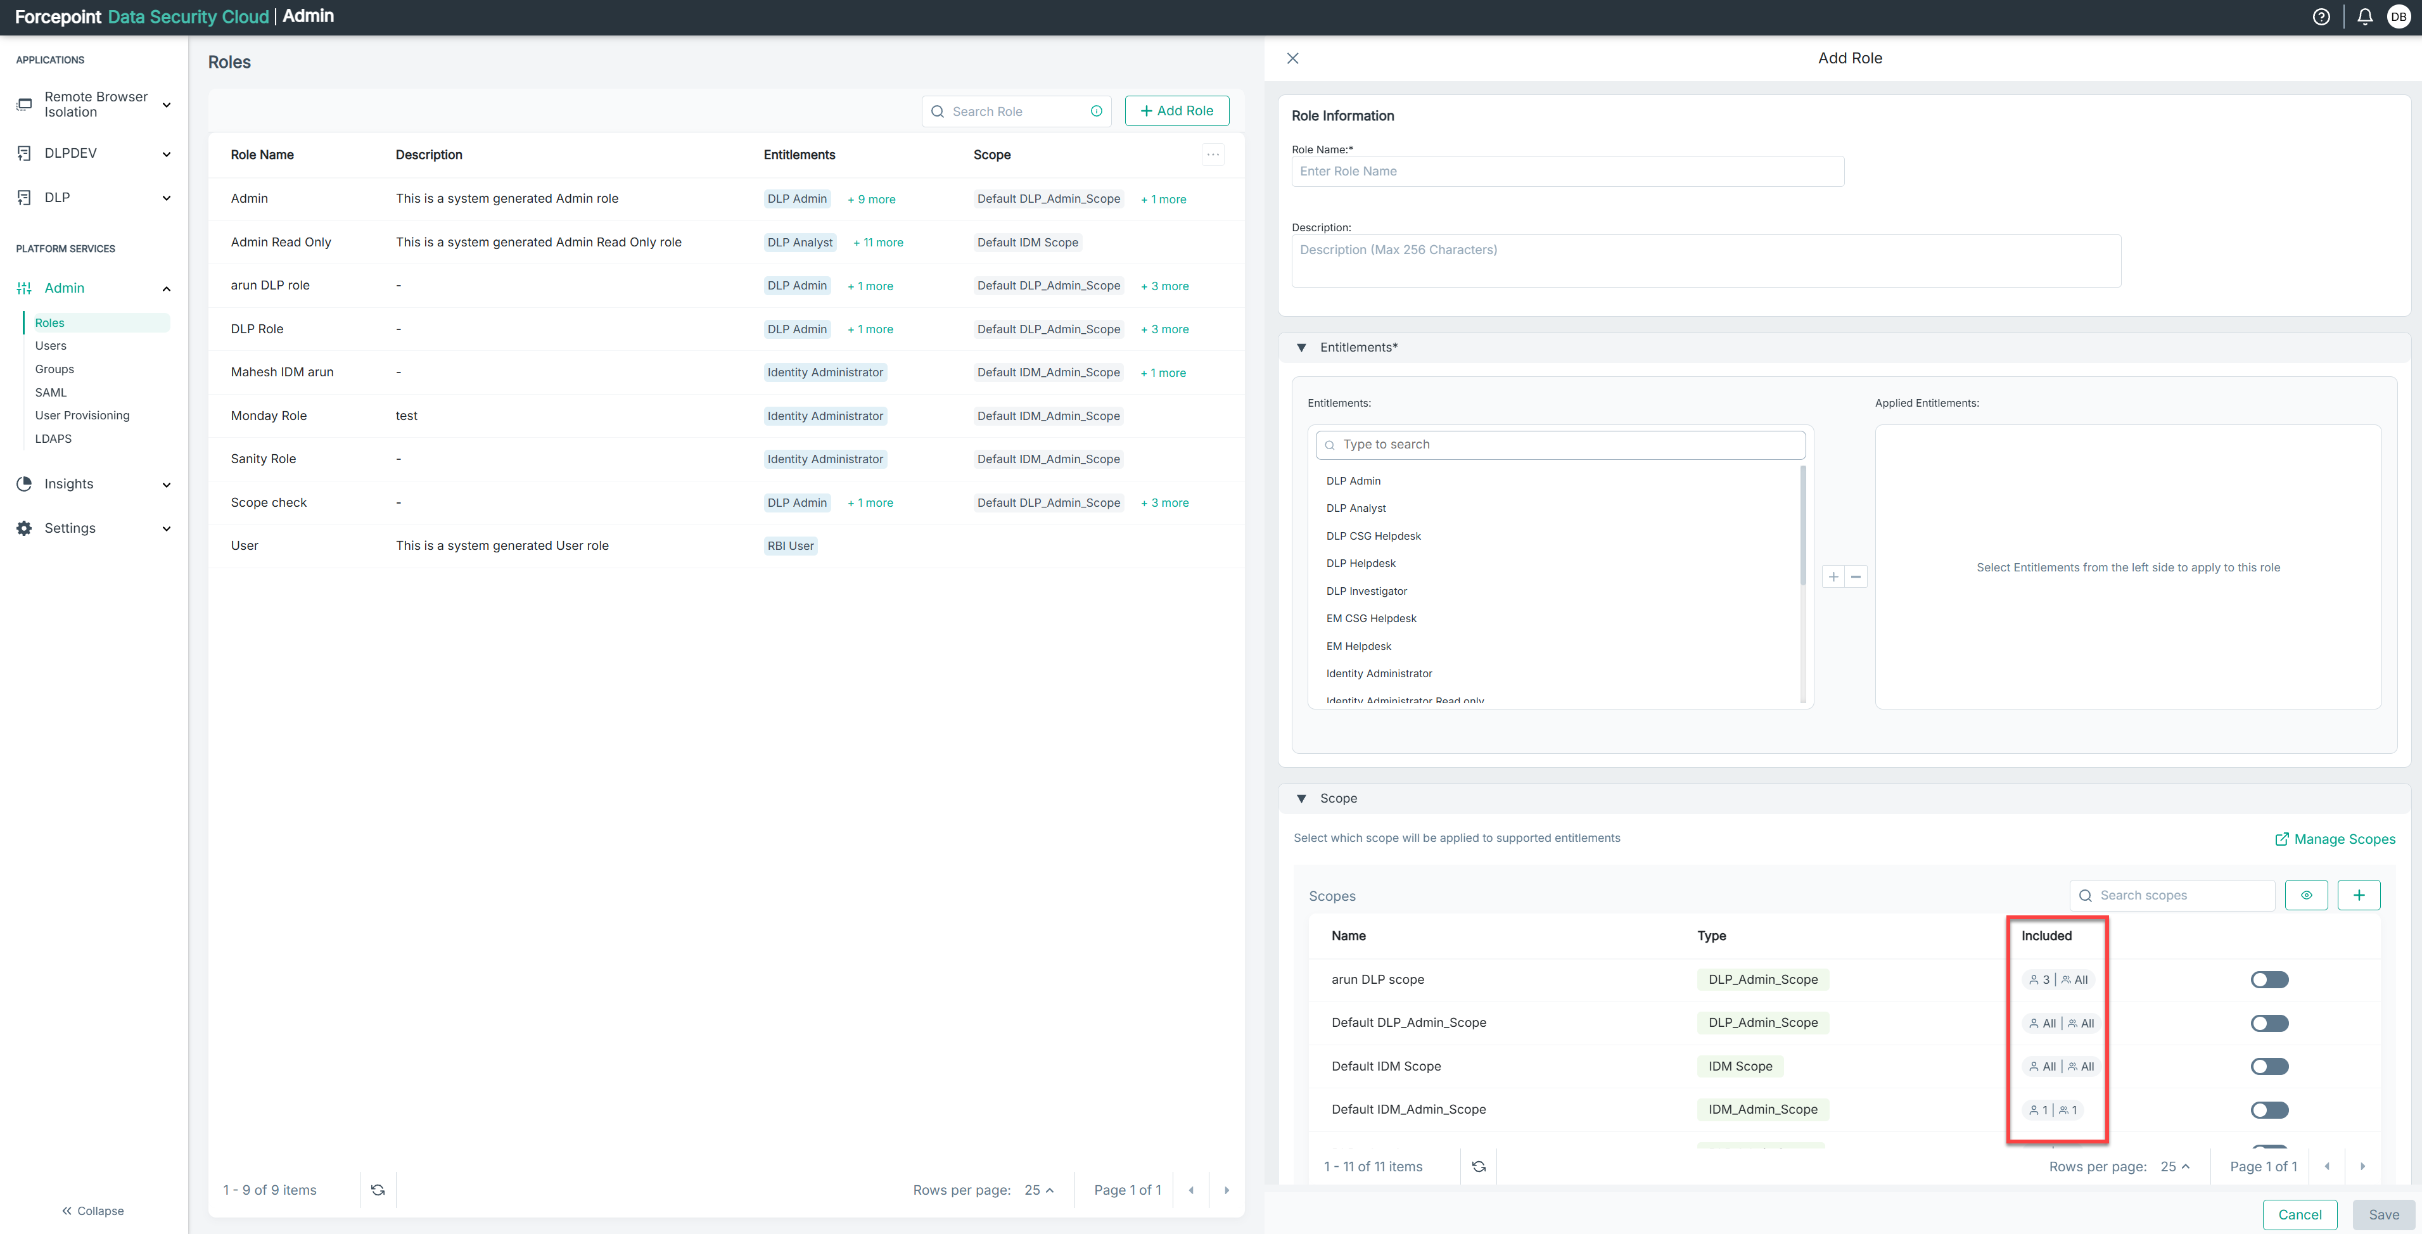
Task: Select SAML in the Admin submenu
Action: 51,392
